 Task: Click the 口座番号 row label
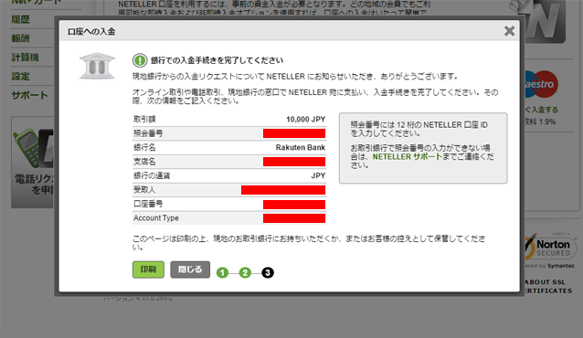click(148, 204)
